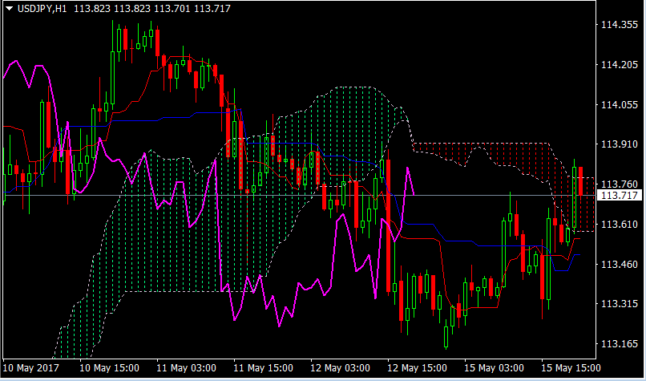
Task: Click the 114.205 price axis label
Action: [x=618, y=65]
